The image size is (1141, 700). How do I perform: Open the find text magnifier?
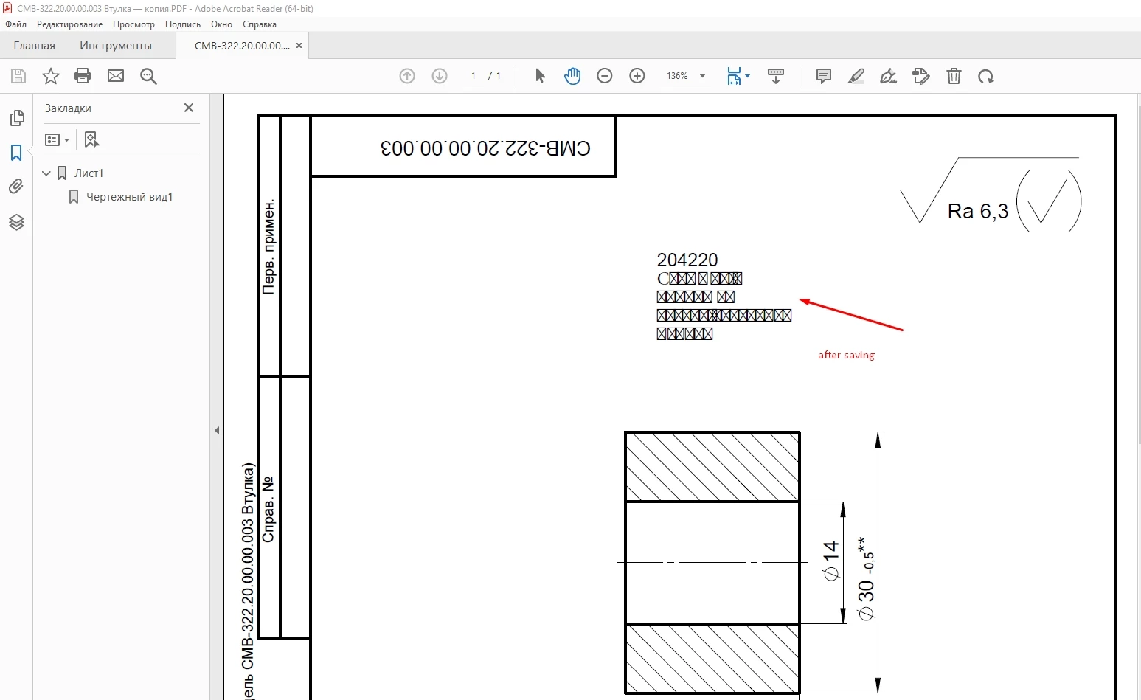click(x=148, y=76)
